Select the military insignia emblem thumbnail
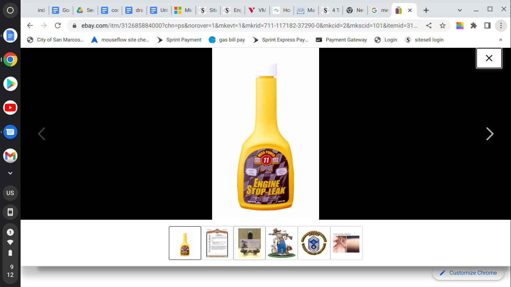This screenshot has height=287, width=511. click(x=314, y=243)
